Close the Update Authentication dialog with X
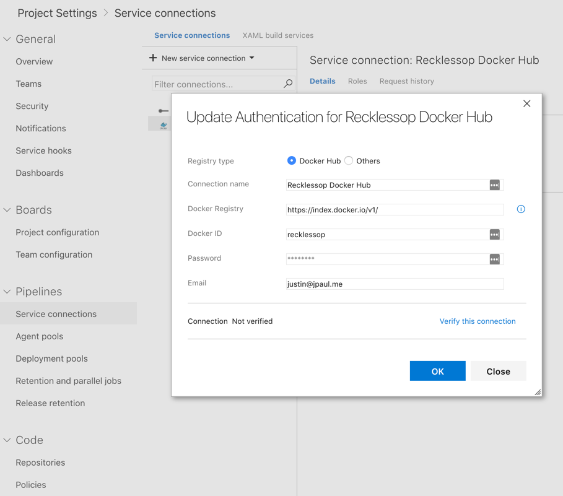This screenshot has width=563, height=496. (x=526, y=104)
